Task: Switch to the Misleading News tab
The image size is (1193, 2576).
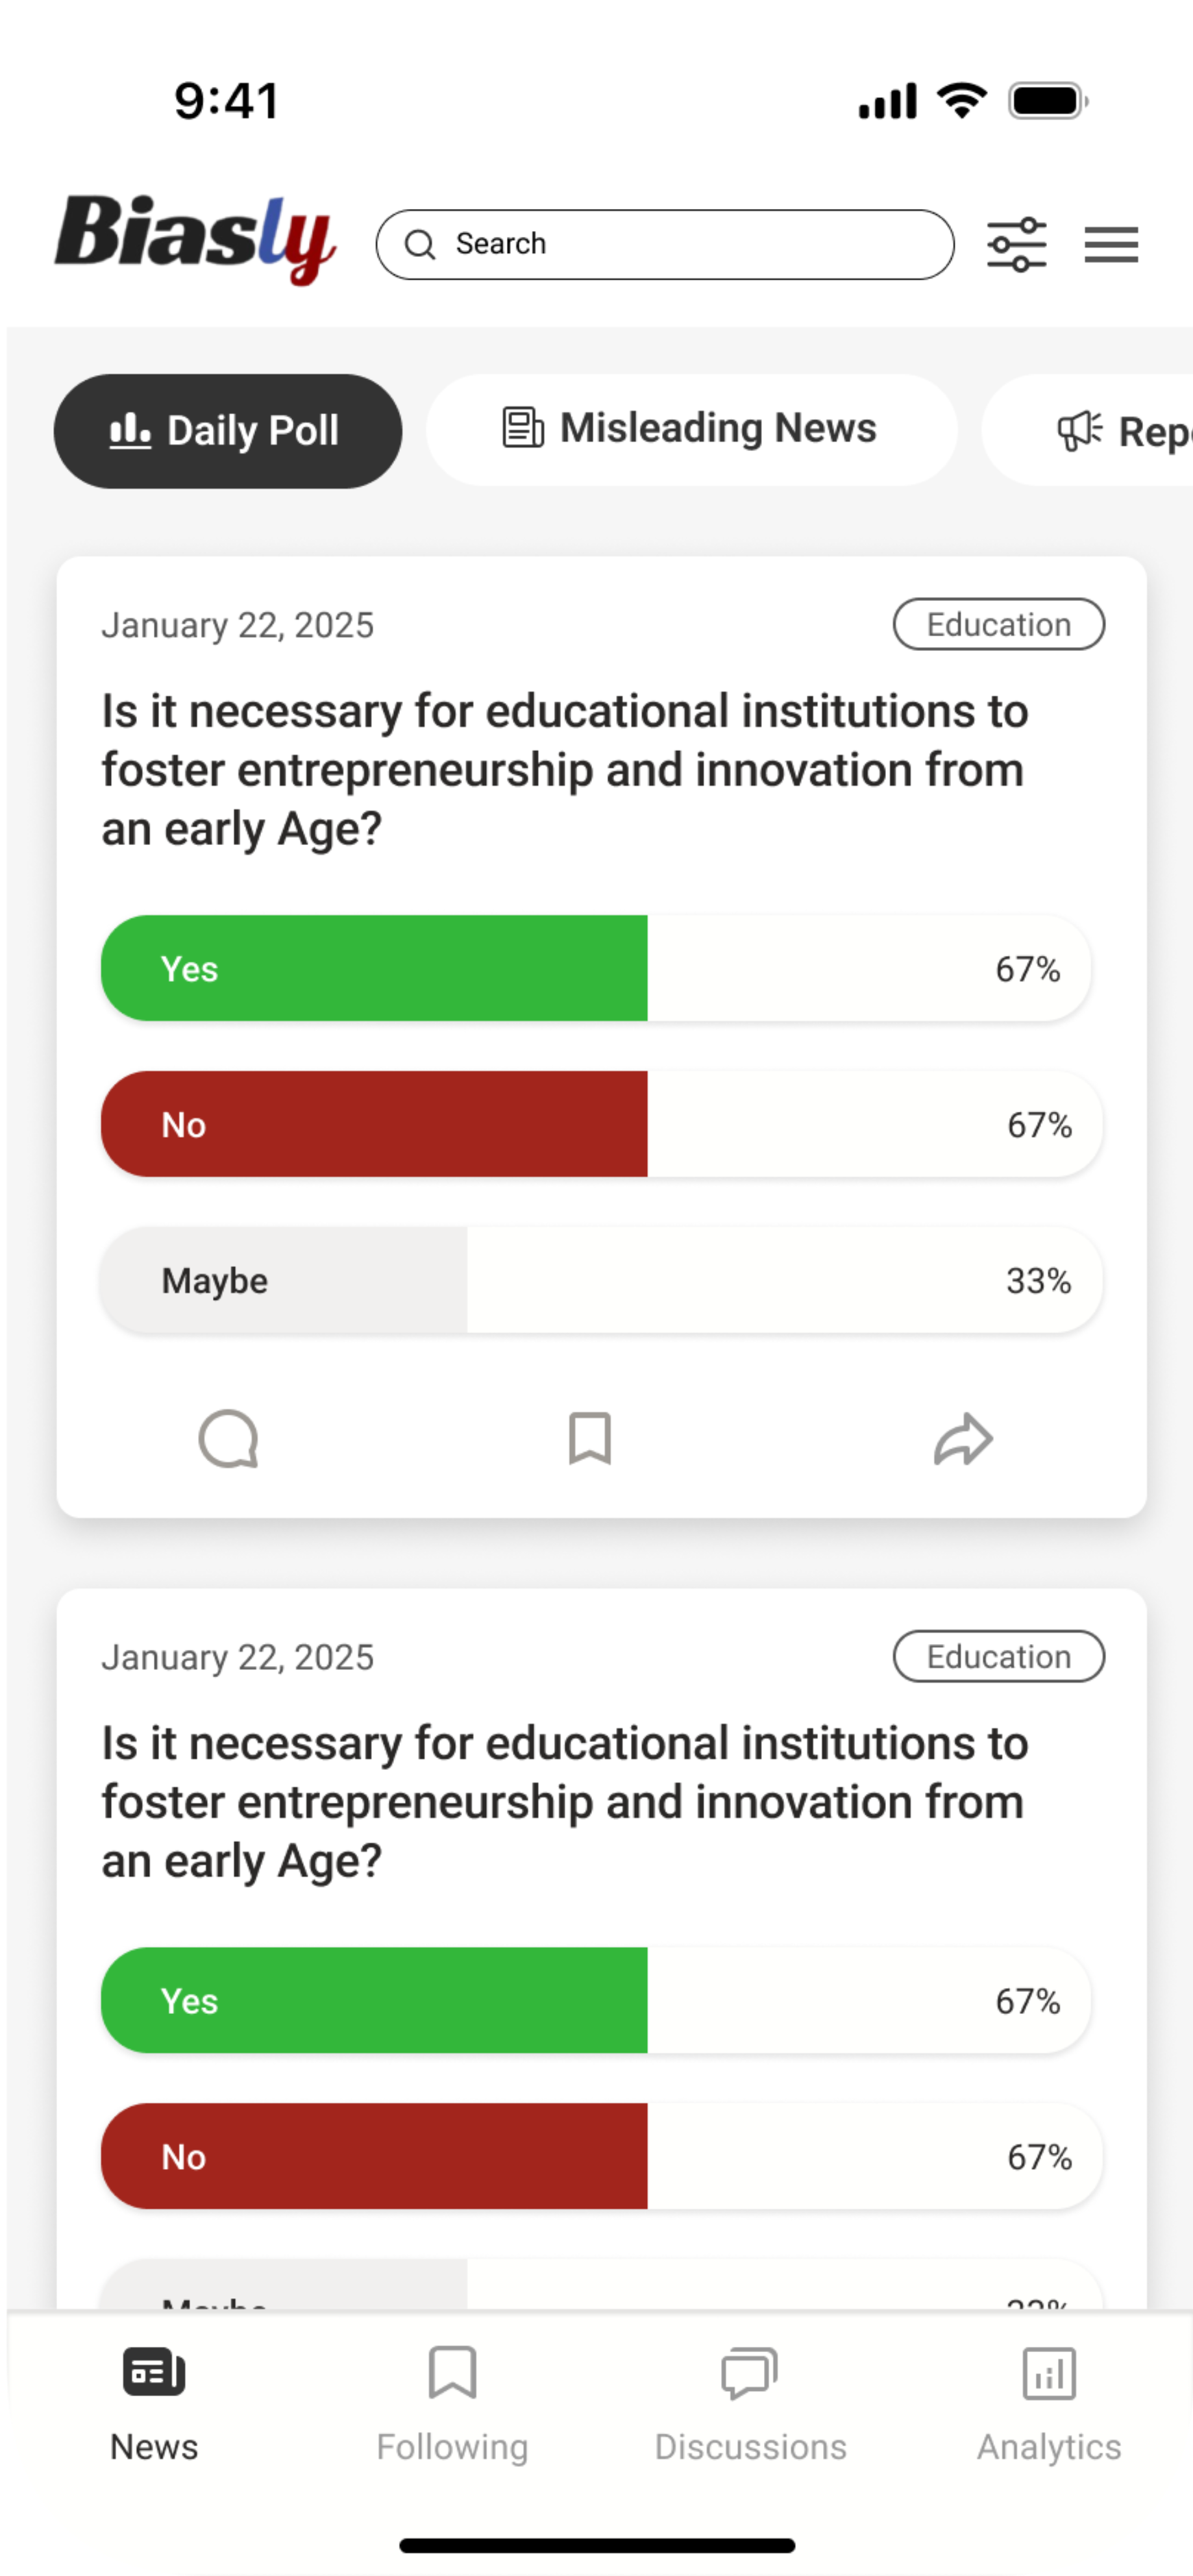Action: pyautogui.click(x=691, y=429)
